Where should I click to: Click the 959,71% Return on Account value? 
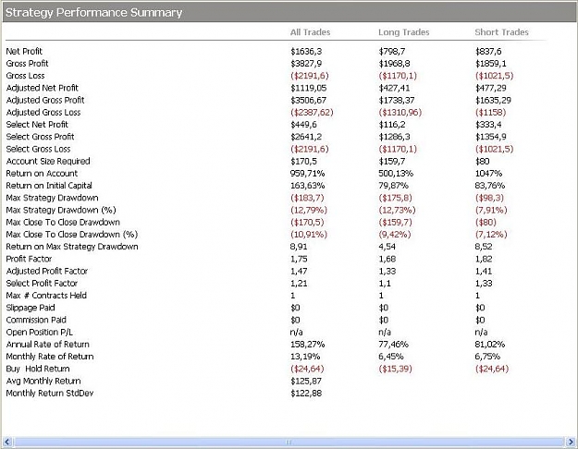(x=307, y=173)
